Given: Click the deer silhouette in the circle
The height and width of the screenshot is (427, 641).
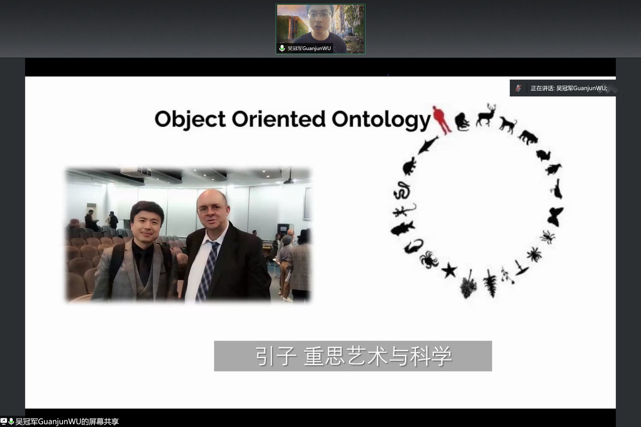Looking at the screenshot, I should coord(487,115).
